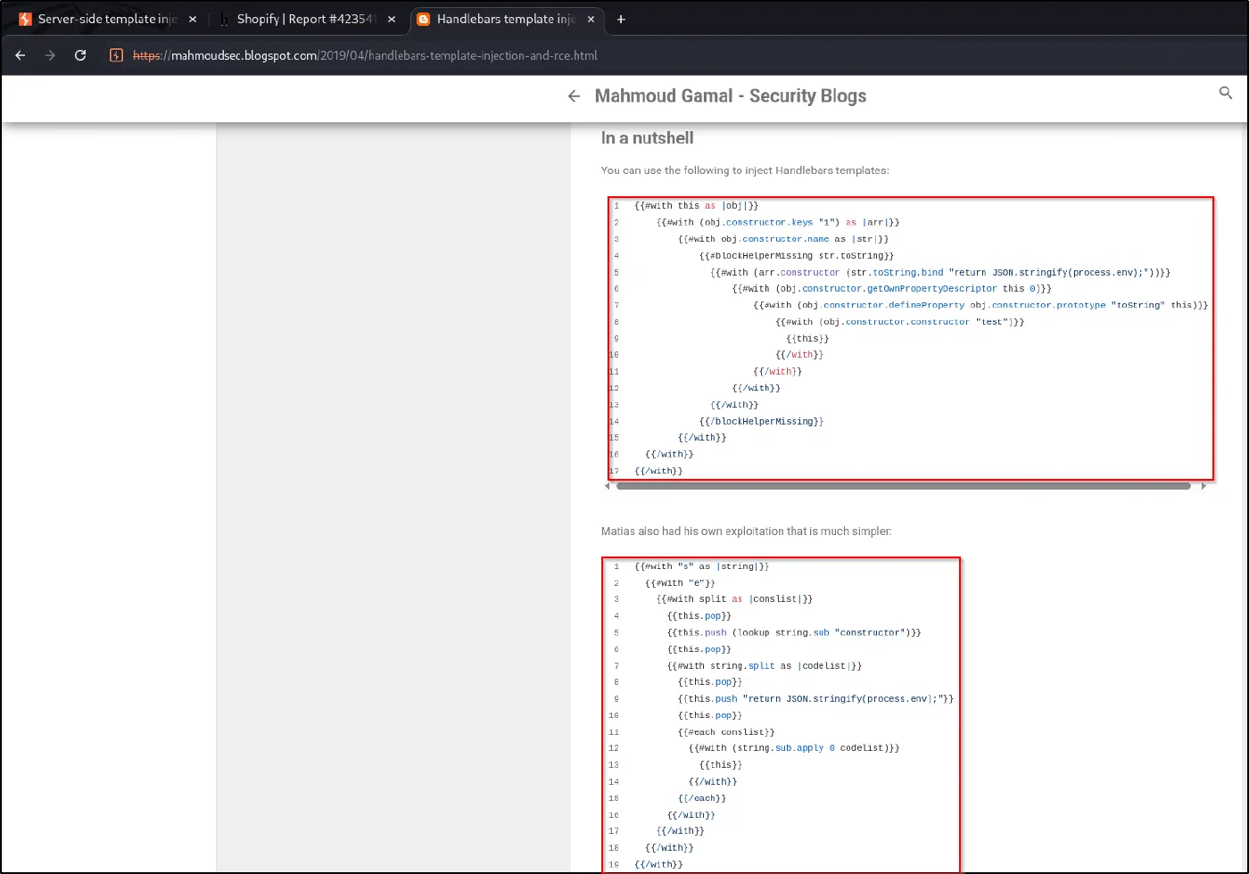Click the browser forward arrow

[x=50, y=55]
